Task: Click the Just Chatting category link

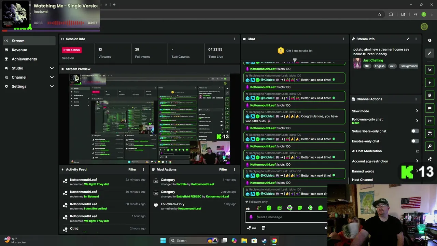Action: (373, 60)
